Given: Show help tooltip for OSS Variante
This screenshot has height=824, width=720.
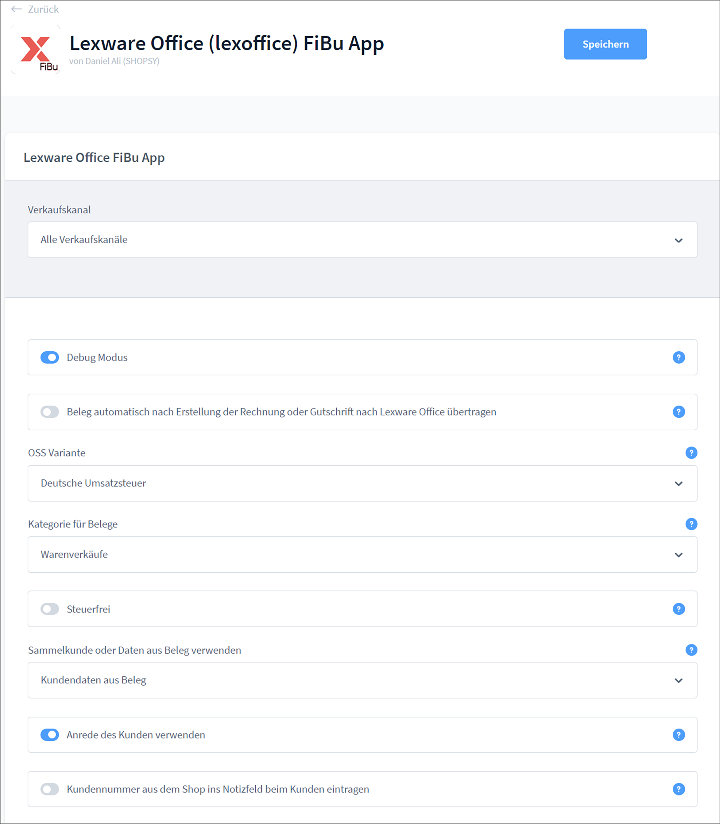Looking at the screenshot, I should (x=691, y=453).
